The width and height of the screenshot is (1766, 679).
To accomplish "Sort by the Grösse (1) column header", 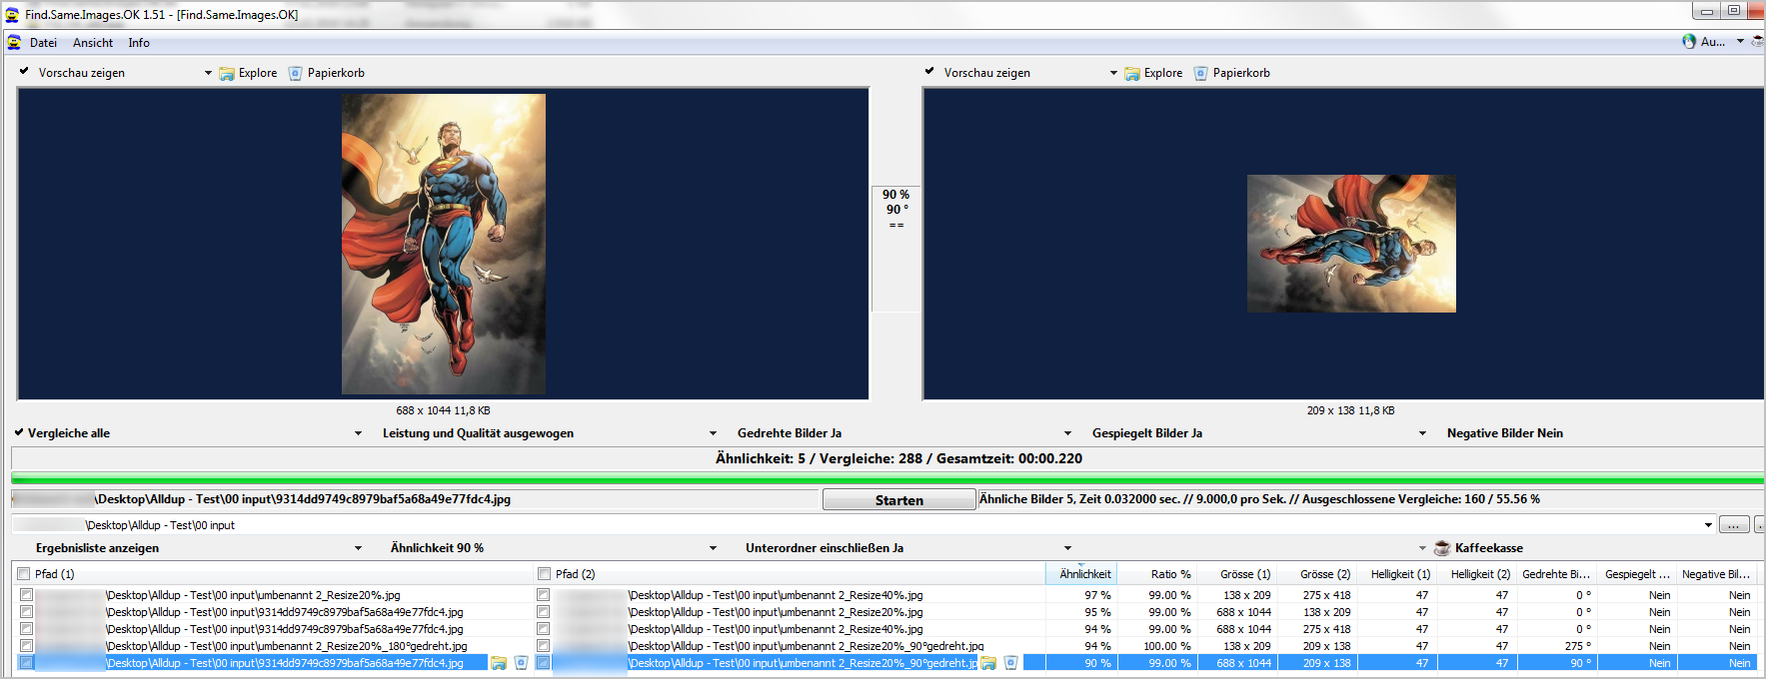I will pos(1237,574).
